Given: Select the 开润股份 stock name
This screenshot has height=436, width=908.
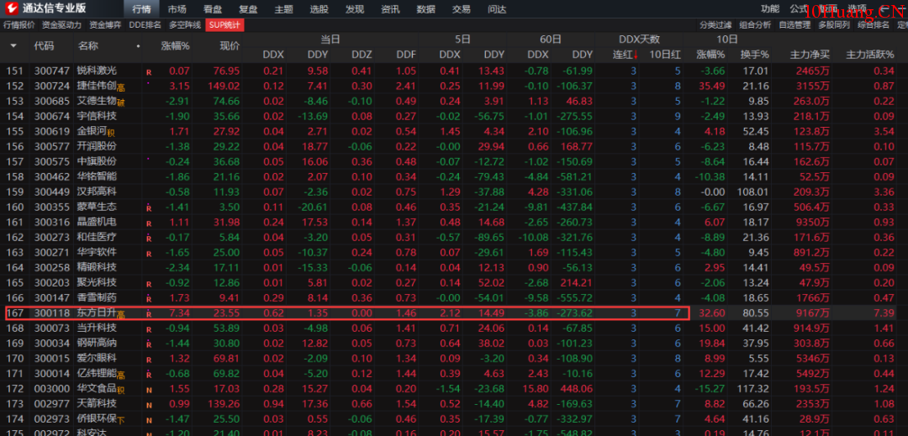Looking at the screenshot, I should pyautogui.click(x=98, y=146).
